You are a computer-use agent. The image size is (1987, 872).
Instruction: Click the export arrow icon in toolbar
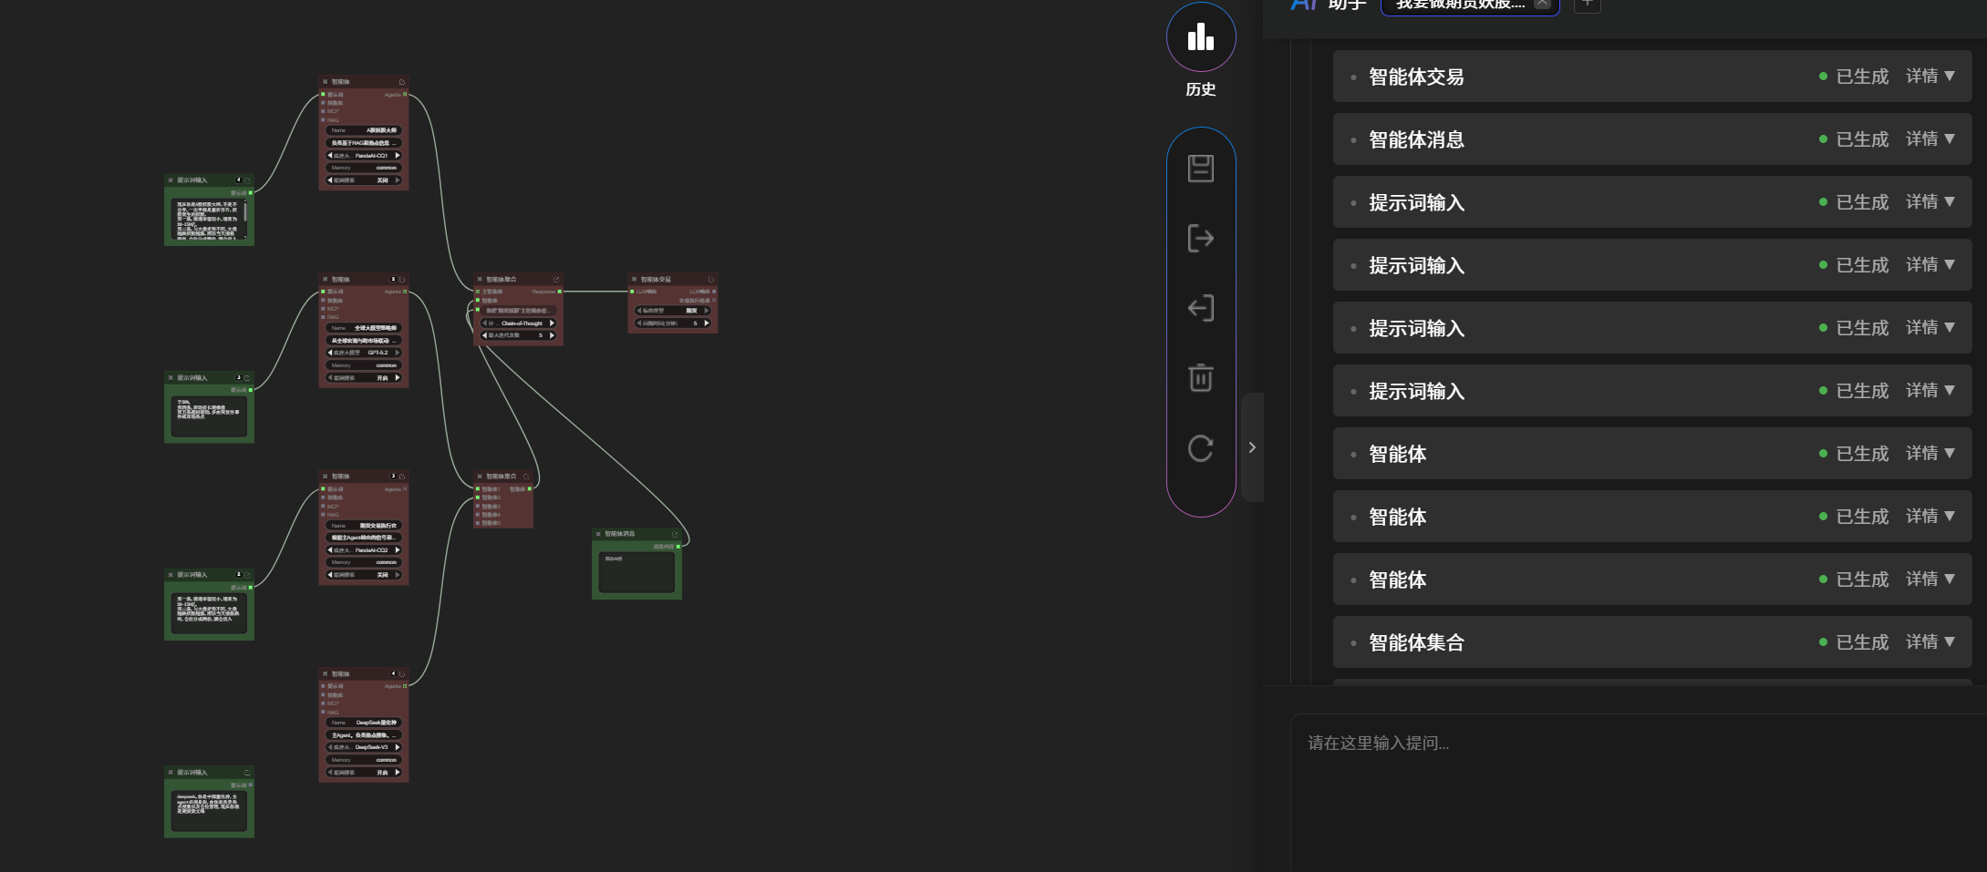(x=1200, y=239)
